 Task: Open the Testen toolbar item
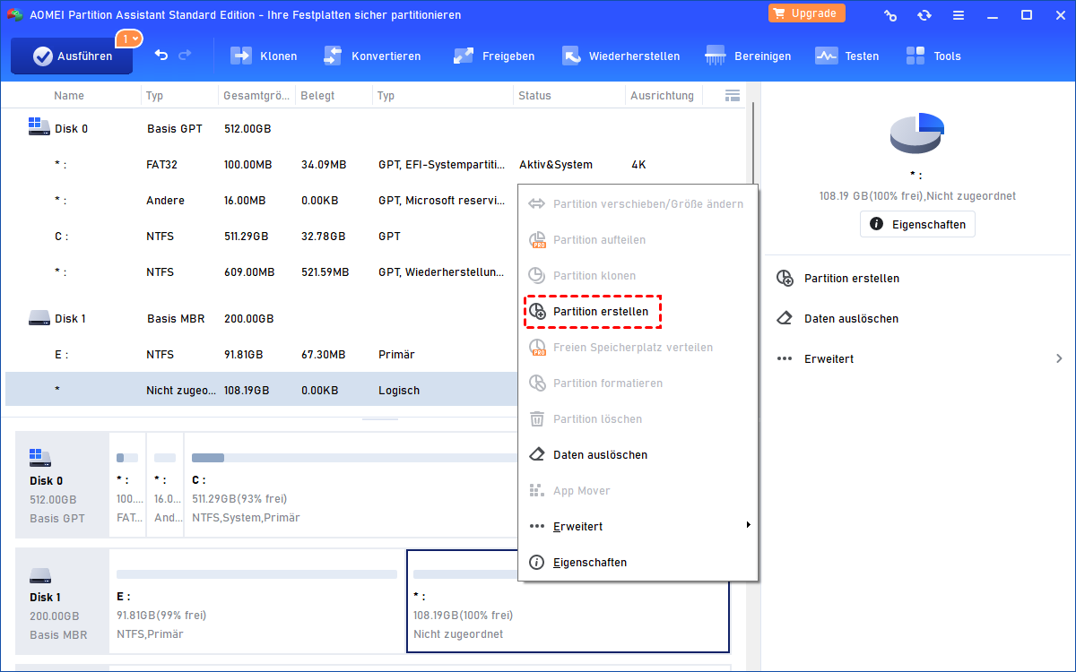click(x=847, y=56)
